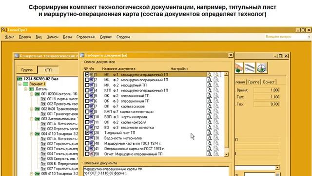The width and height of the screenshot is (312, 176).
Task: Click second settings icon for 5 ОК ф.2 row
Action: pos(216,96)
